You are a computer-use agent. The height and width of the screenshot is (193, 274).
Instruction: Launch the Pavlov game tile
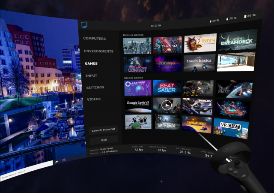coord(197,106)
